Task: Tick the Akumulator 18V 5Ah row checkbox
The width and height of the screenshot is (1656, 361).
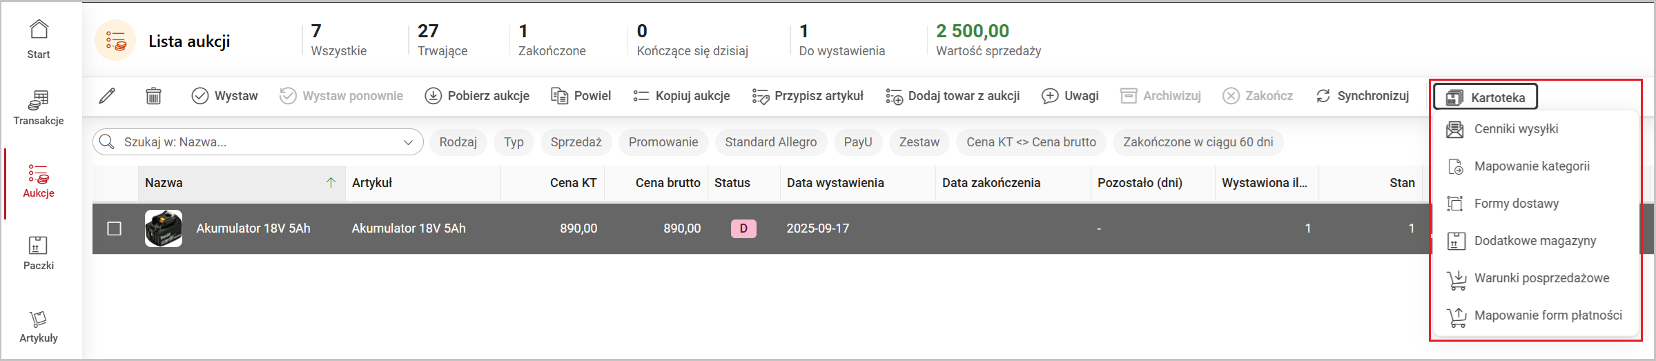Action: coord(115,228)
